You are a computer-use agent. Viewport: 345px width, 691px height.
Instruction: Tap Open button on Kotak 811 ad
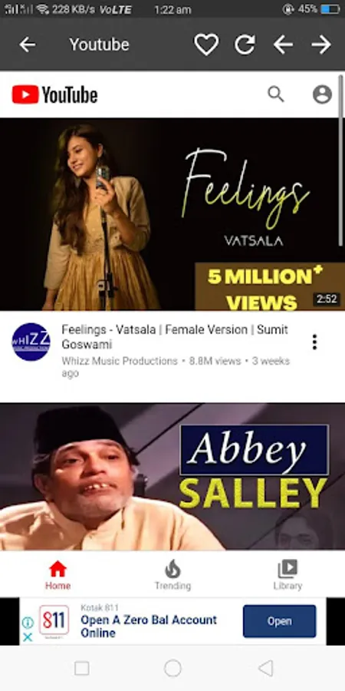point(279,621)
